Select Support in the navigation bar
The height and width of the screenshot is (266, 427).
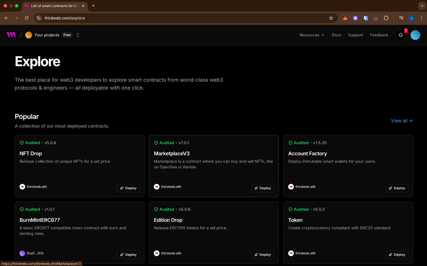pyautogui.click(x=355, y=35)
